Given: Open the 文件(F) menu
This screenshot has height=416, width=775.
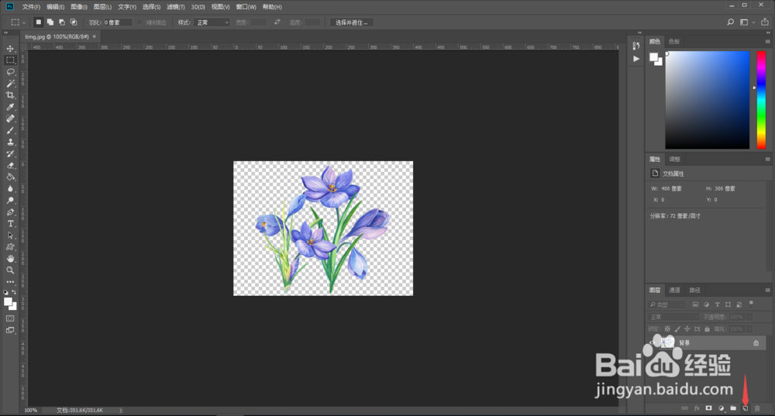Looking at the screenshot, I should coord(31,7).
